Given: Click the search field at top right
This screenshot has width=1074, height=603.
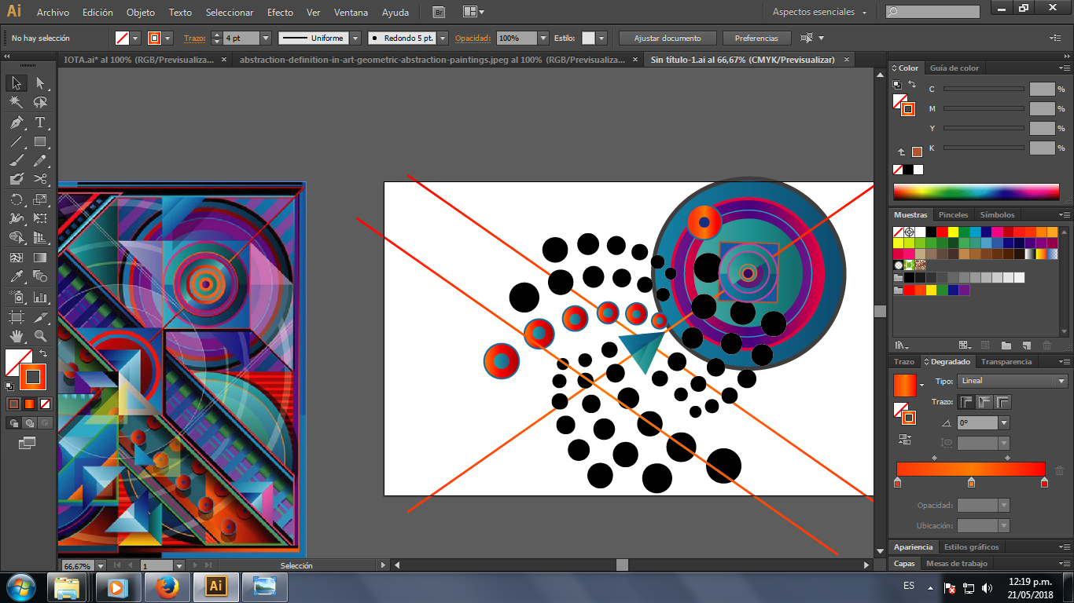Looking at the screenshot, I should [x=932, y=12].
